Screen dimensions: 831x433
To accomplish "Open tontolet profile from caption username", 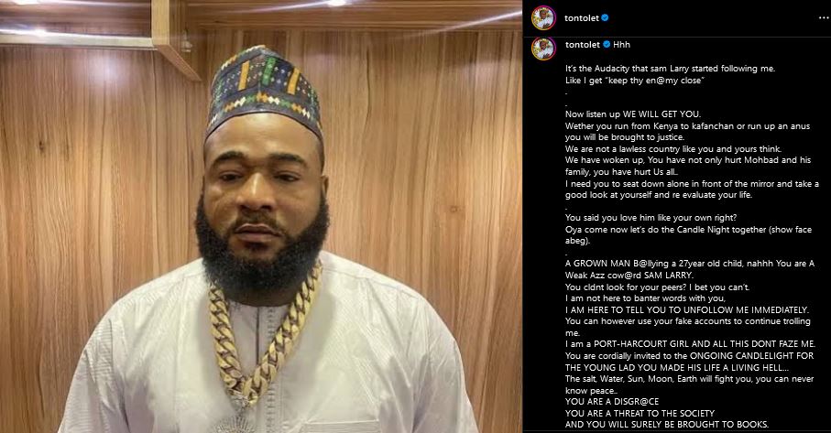I will [583, 45].
